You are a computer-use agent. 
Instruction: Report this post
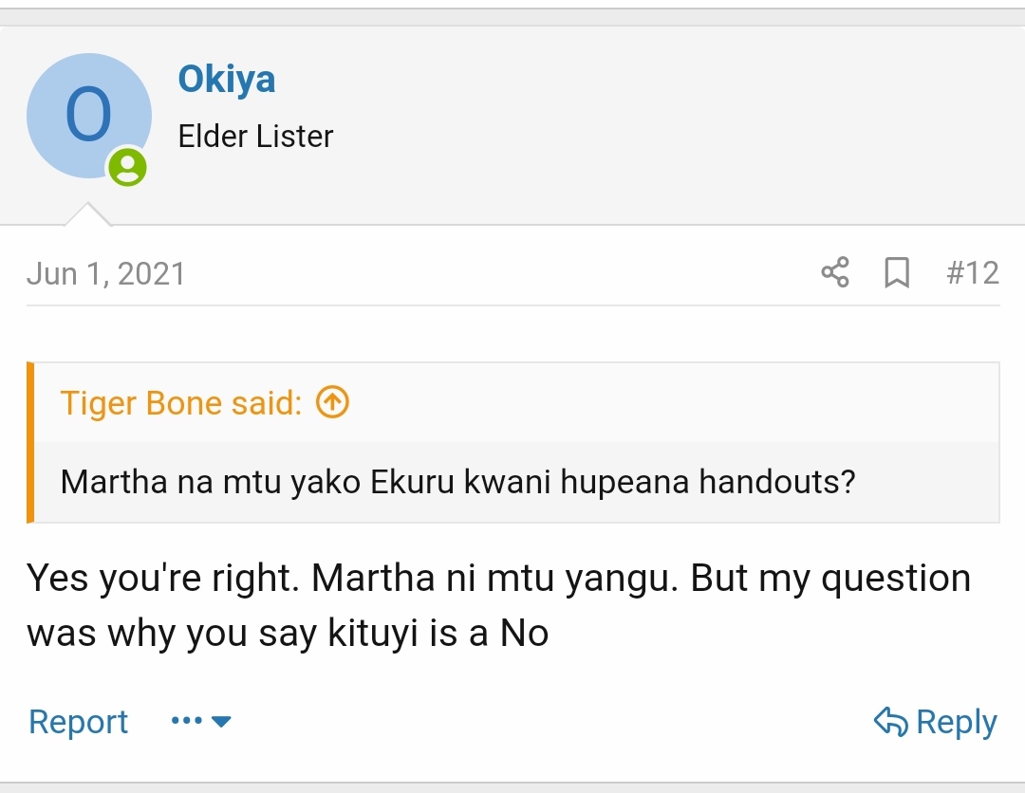click(x=78, y=722)
